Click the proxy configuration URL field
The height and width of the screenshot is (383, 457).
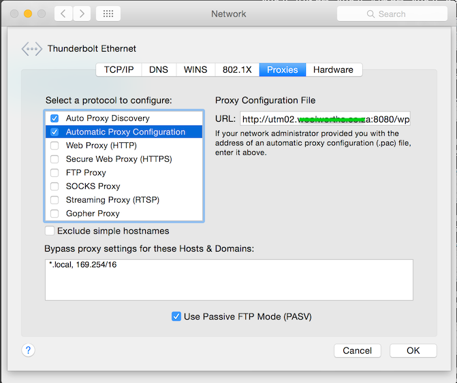tap(325, 119)
